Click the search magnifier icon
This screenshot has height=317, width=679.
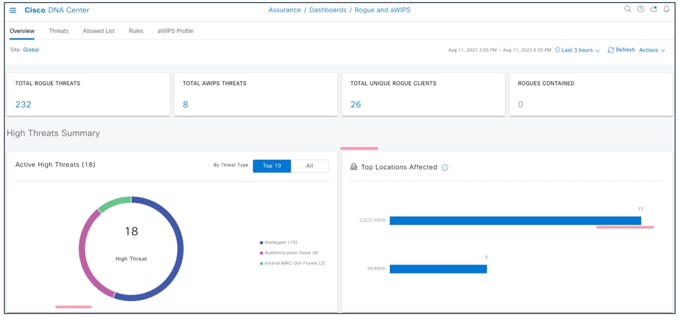coord(627,9)
